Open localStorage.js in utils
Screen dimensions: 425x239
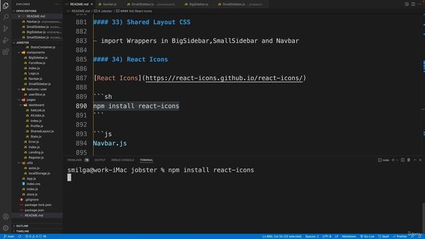pos(39,173)
